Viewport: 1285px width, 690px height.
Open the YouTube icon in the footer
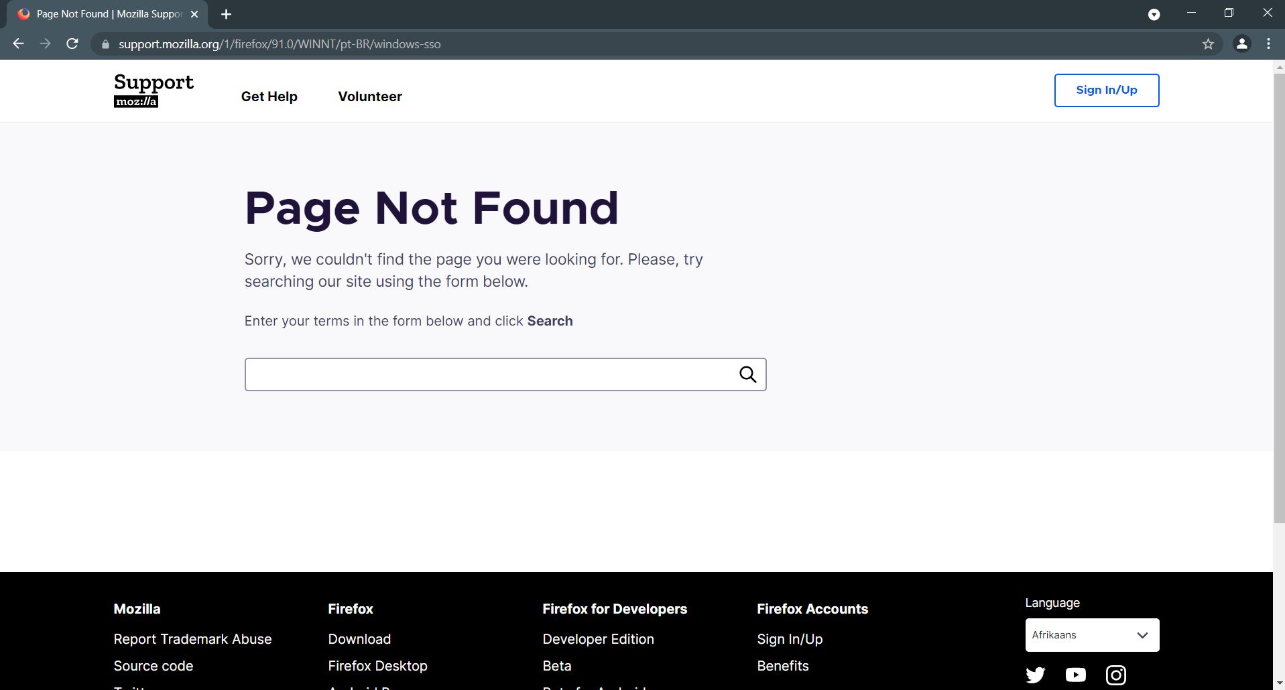[x=1076, y=675]
